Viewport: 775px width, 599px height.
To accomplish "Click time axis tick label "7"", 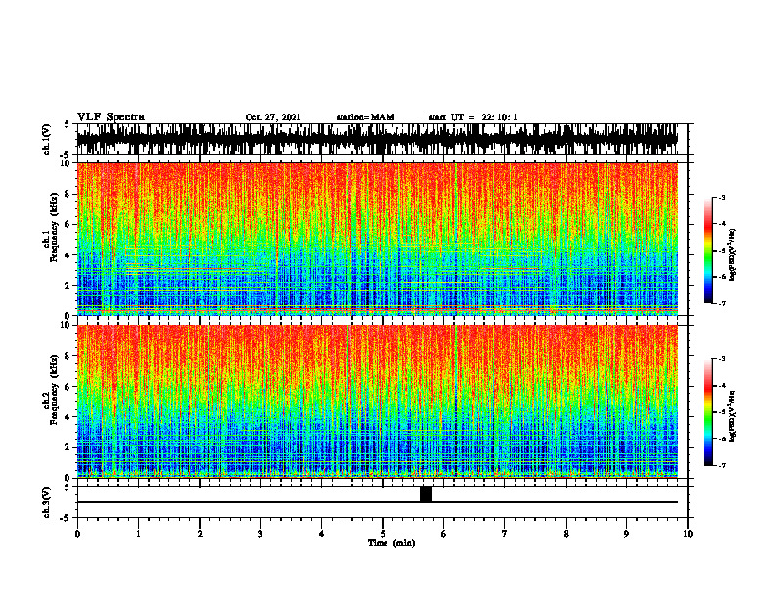I will (505, 534).
